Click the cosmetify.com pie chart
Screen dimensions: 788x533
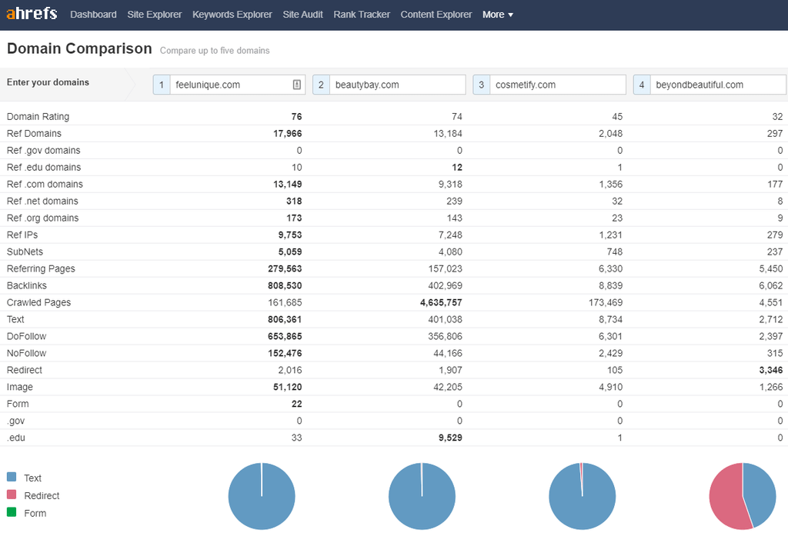pyautogui.click(x=582, y=496)
